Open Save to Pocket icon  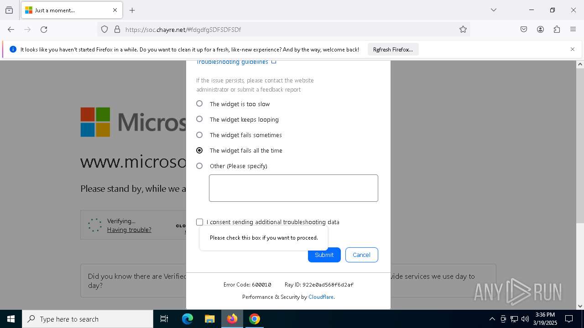(524, 29)
